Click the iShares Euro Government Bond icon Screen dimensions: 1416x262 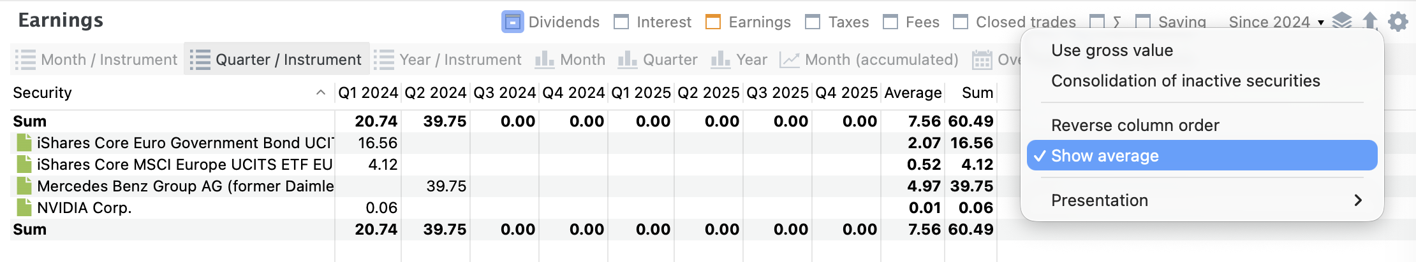pyautogui.click(x=24, y=142)
